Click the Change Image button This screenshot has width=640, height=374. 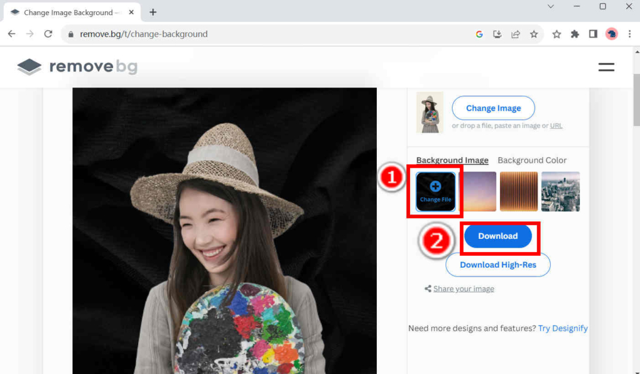click(493, 108)
